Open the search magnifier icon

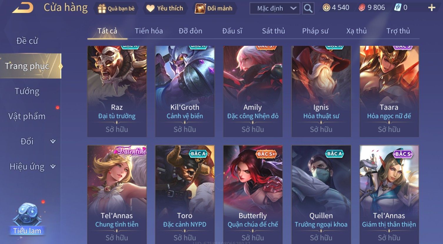[308, 9]
